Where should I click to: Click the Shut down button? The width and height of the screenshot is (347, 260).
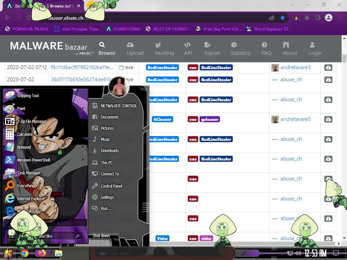(101, 236)
